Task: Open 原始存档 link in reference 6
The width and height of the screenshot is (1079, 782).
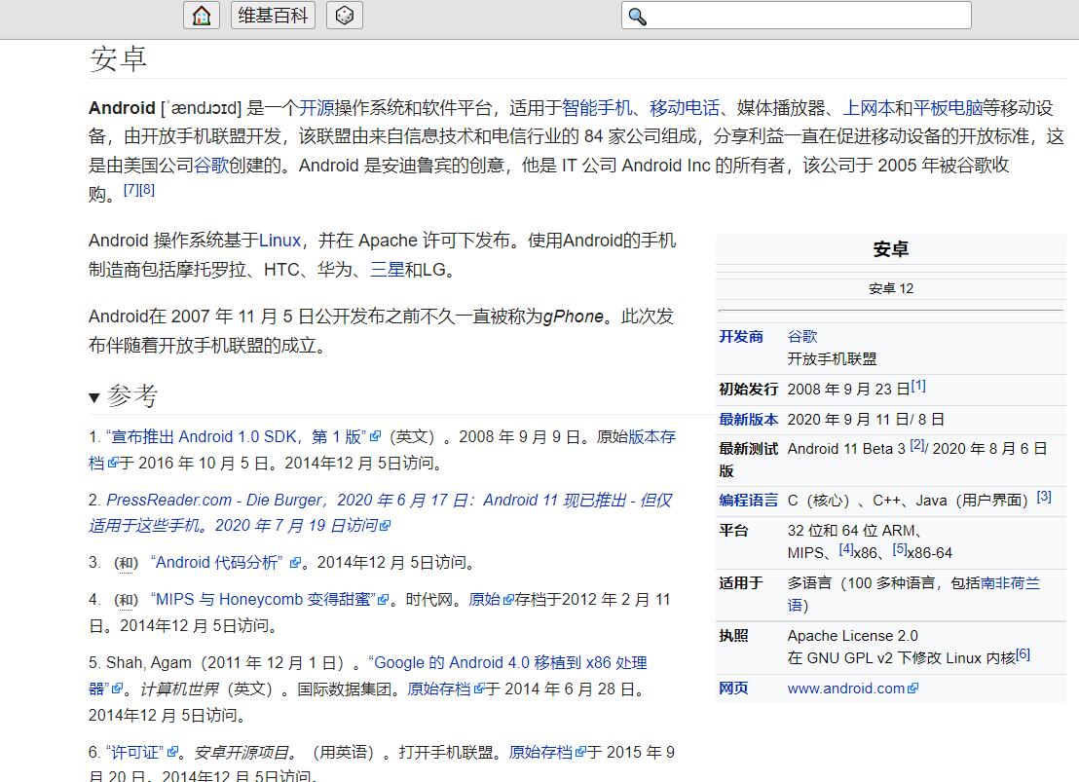Action: click(x=540, y=753)
